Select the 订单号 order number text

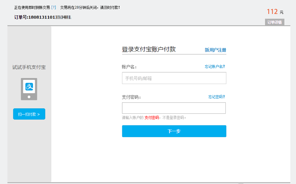pyautogui.click(x=43, y=17)
